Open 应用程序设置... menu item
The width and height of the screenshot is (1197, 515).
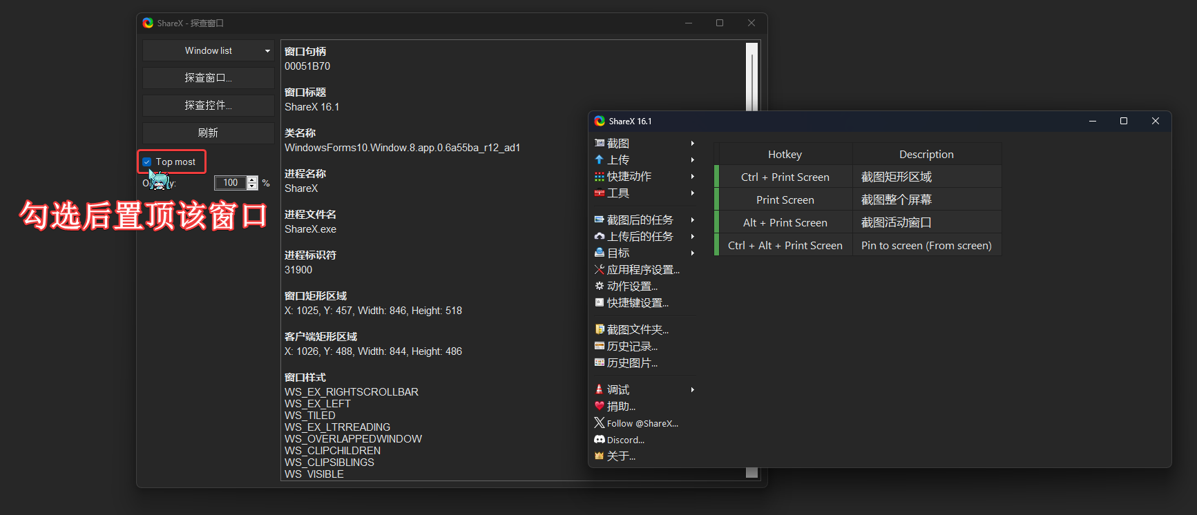tap(644, 269)
